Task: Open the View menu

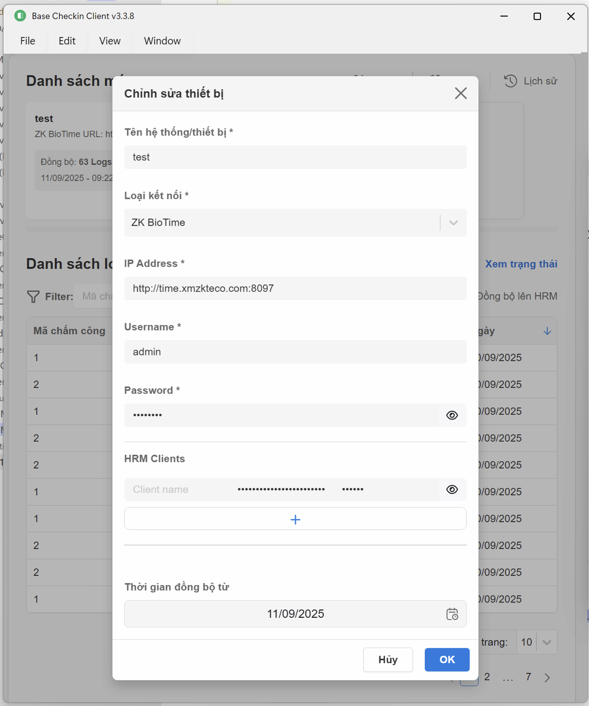Action: 110,41
